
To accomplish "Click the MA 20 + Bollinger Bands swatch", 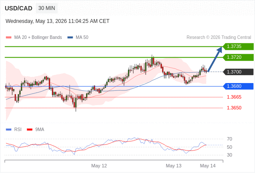I will pos(9,38).
